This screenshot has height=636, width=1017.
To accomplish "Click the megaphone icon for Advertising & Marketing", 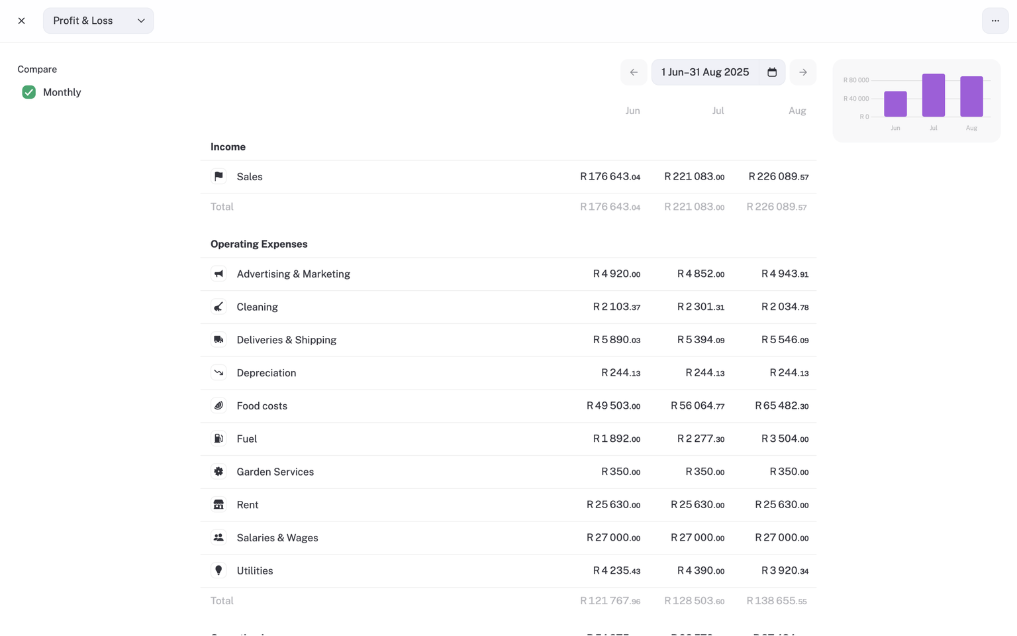I will click(x=218, y=274).
